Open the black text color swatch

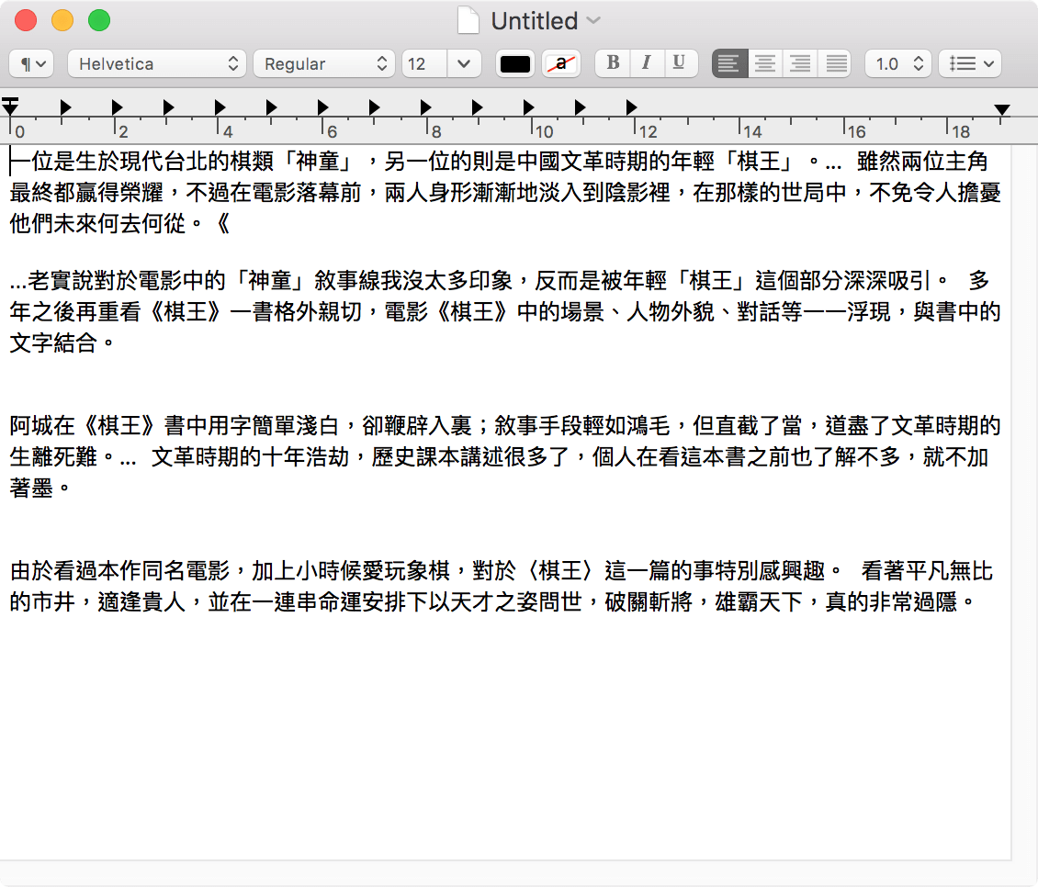click(x=515, y=63)
